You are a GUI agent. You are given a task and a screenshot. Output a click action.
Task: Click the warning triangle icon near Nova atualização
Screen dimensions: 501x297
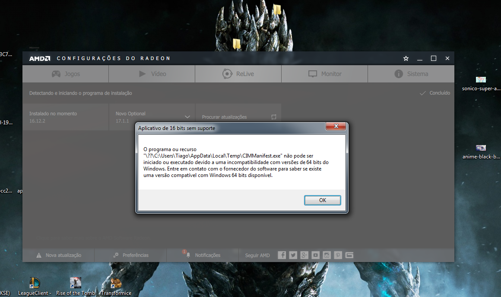click(x=39, y=255)
